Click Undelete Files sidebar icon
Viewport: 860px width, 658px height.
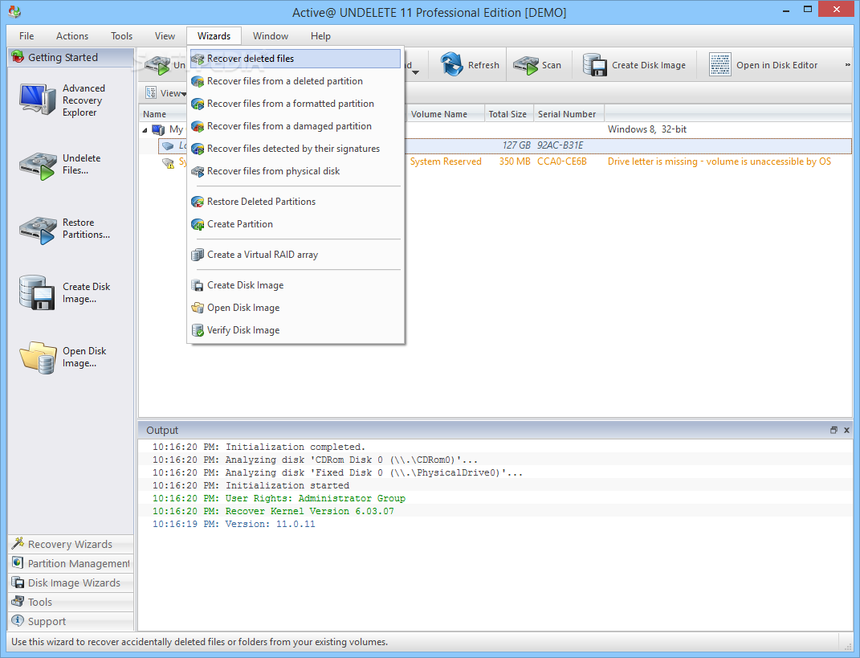click(x=37, y=166)
